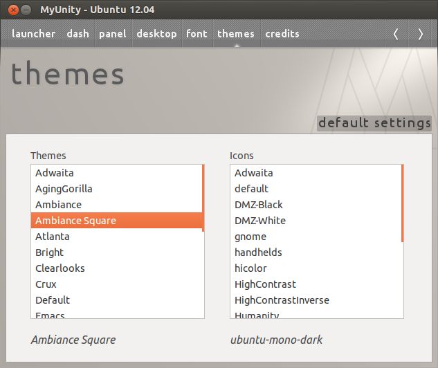
Task: Open the dash tab
Action: [x=78, y=34]
